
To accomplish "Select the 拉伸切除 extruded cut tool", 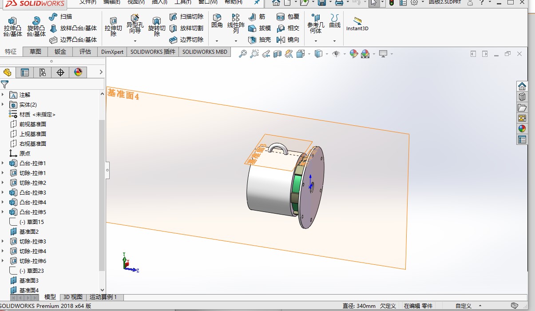I will [x=113, y=27].
